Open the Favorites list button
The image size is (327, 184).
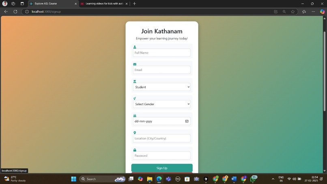tap(304, 12)
